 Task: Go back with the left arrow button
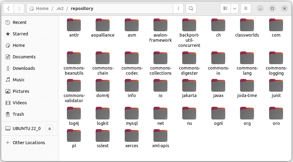[8, 8]
